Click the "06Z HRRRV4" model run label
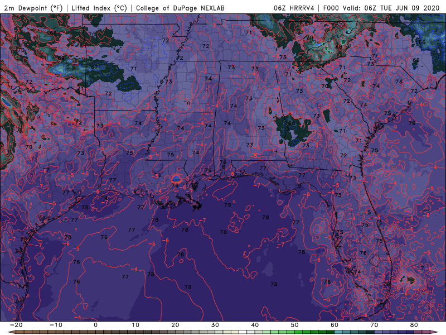 294,8
